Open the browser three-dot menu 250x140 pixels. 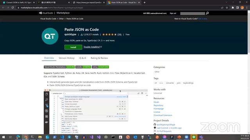(x=247, y=8)
